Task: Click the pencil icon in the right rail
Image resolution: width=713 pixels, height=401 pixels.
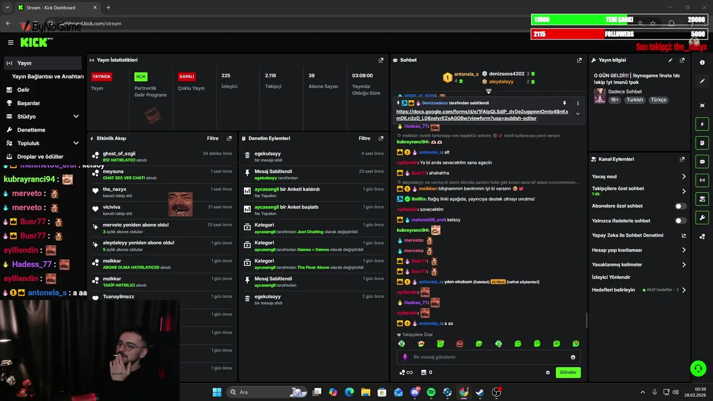Action: click(x=702, y=81)
